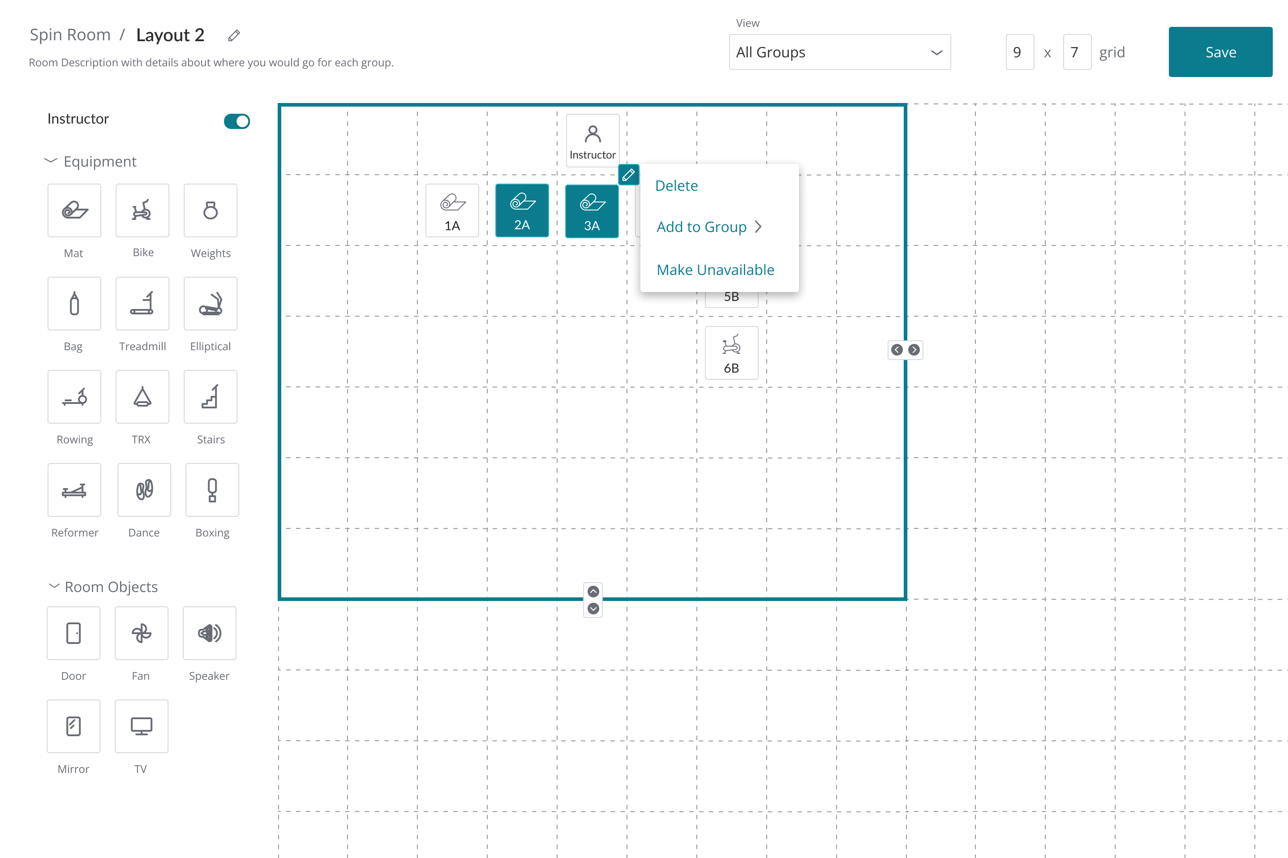Click Make Unavailable option
This screenshot has width=1288, height=858.
point(715,270)
